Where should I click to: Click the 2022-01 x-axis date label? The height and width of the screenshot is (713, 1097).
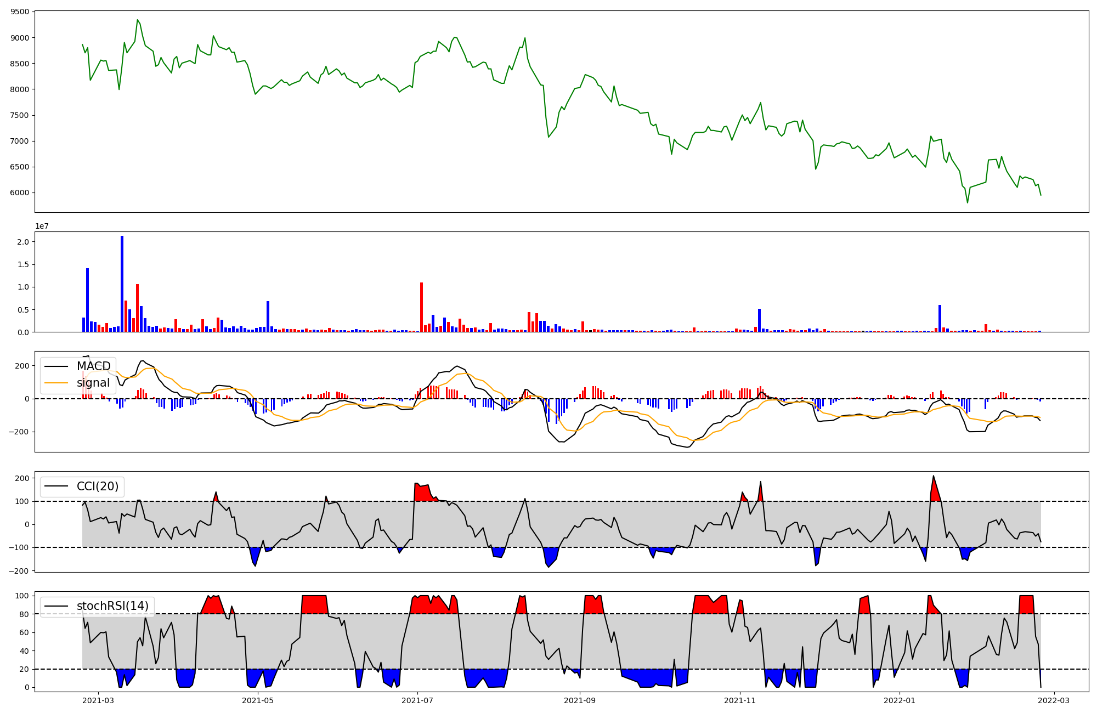click(x=900, y=700)
